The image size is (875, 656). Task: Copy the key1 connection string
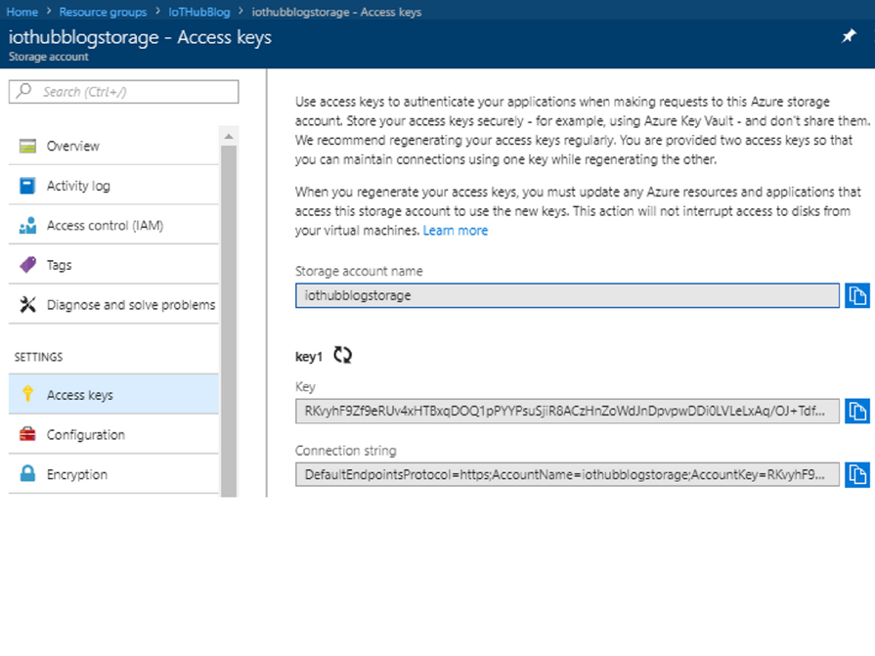857,475
